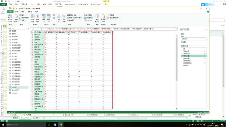Image resolution: width=226 pixels, height=127 pixels.
Task: Click query name input field
Action: [194, 39]
